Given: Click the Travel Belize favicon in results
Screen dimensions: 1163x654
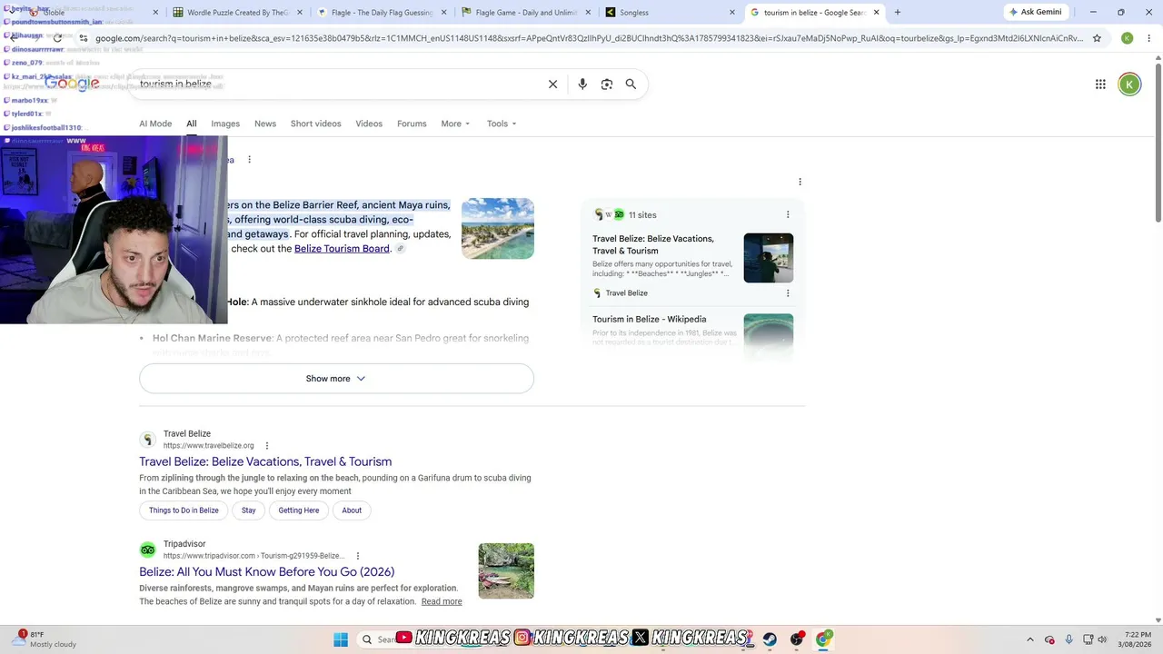Looking at the screenshot, I should (x=147, y=440).
